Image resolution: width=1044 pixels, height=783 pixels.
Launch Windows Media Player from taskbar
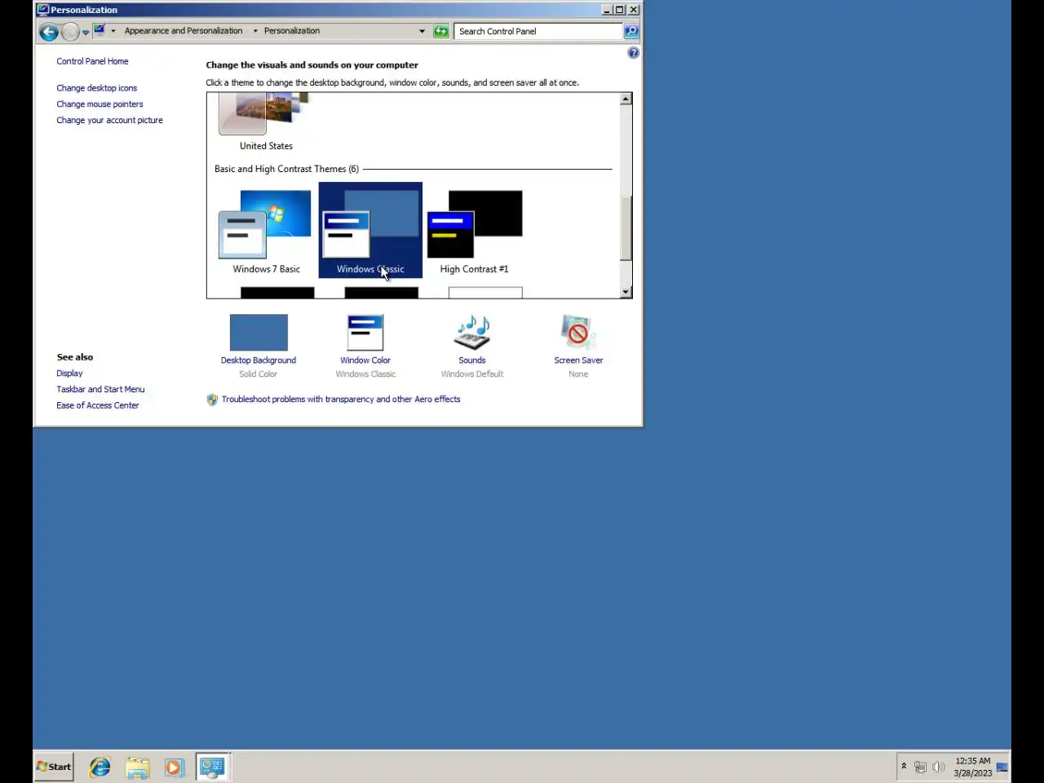[x=174, y=767]
